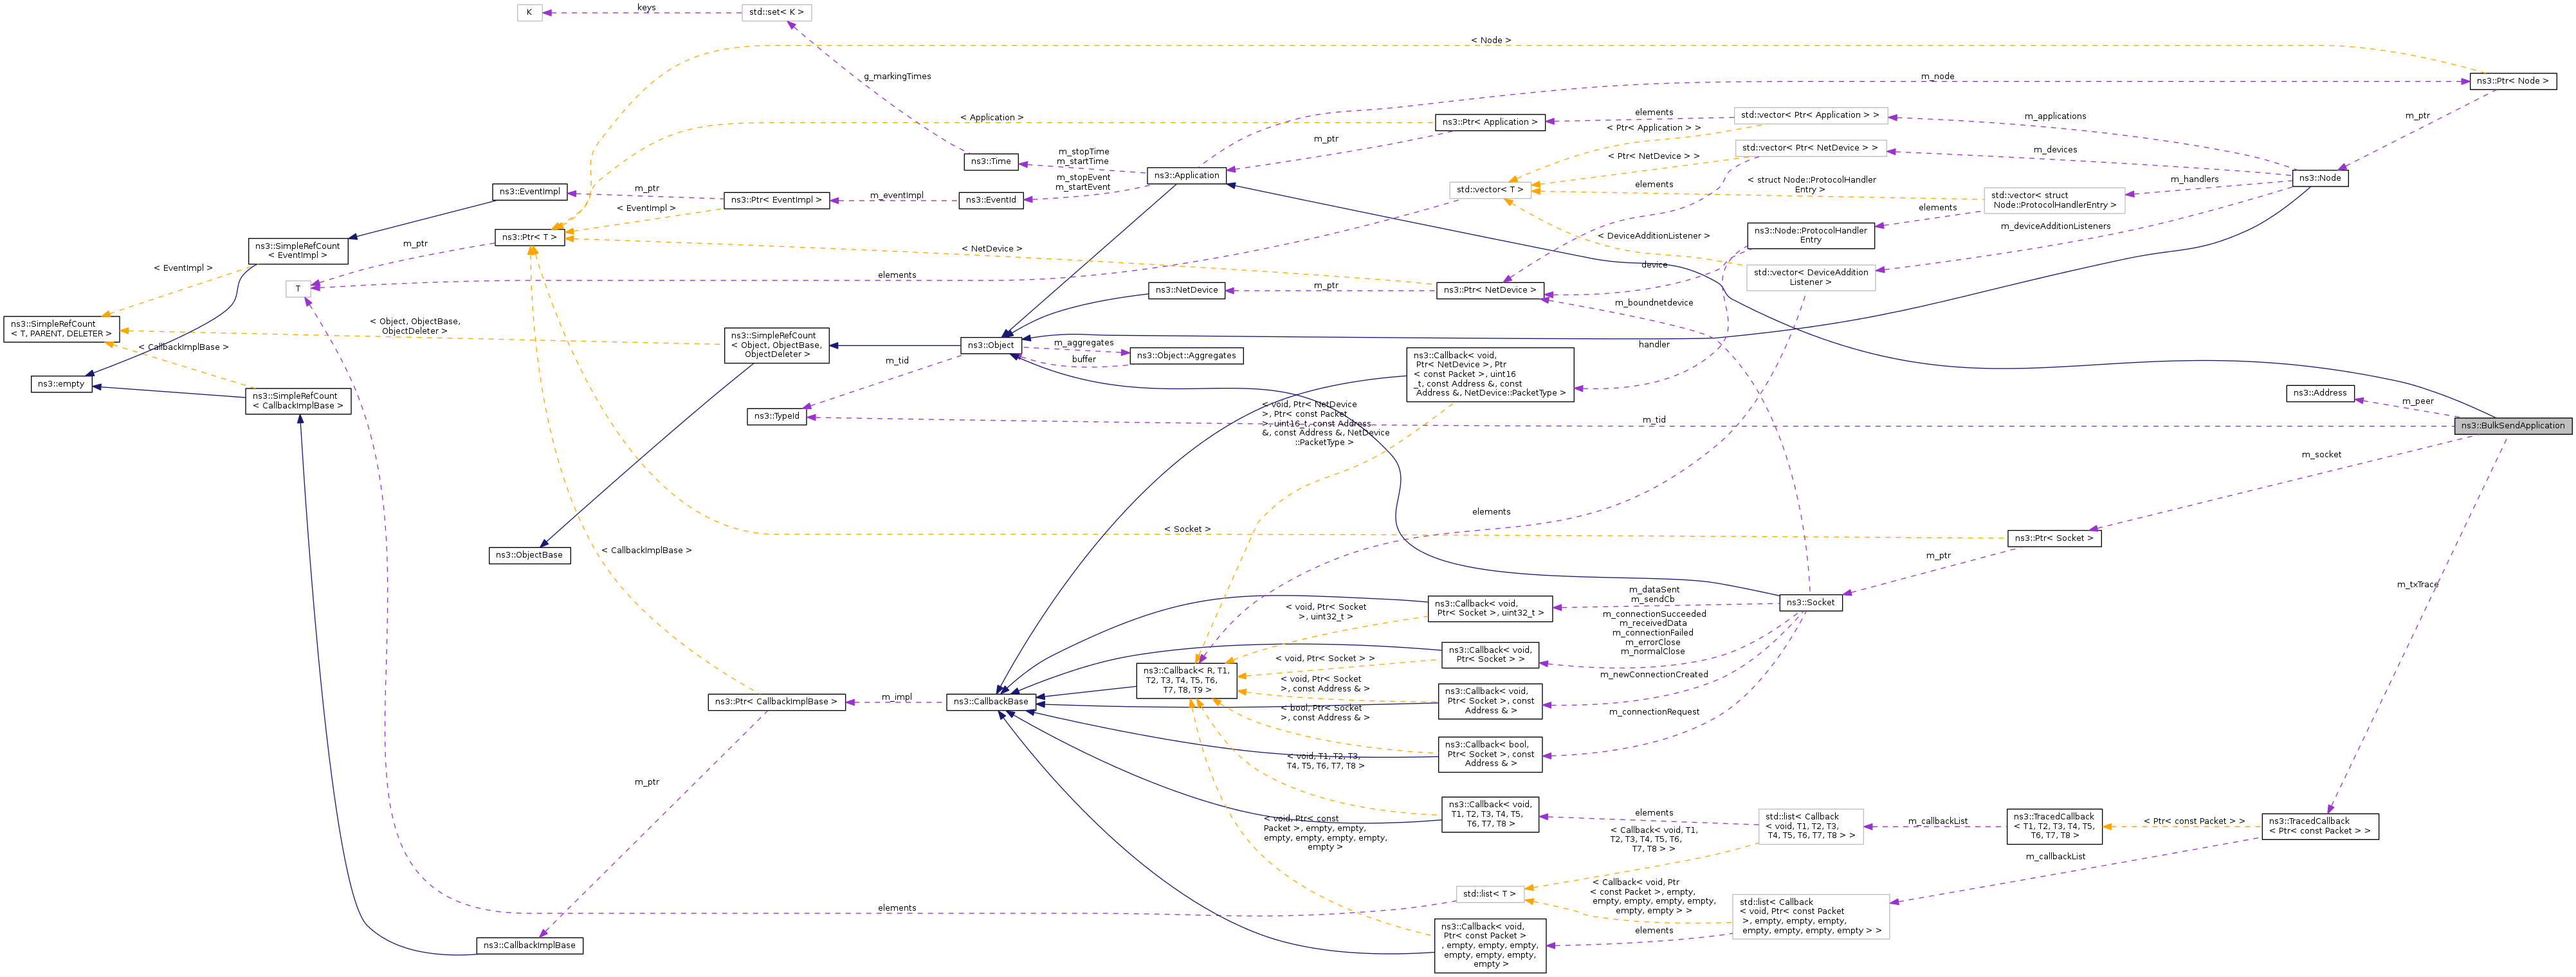
Task: Open the ns3::CallbackBase class node
Action: (991, 702)
